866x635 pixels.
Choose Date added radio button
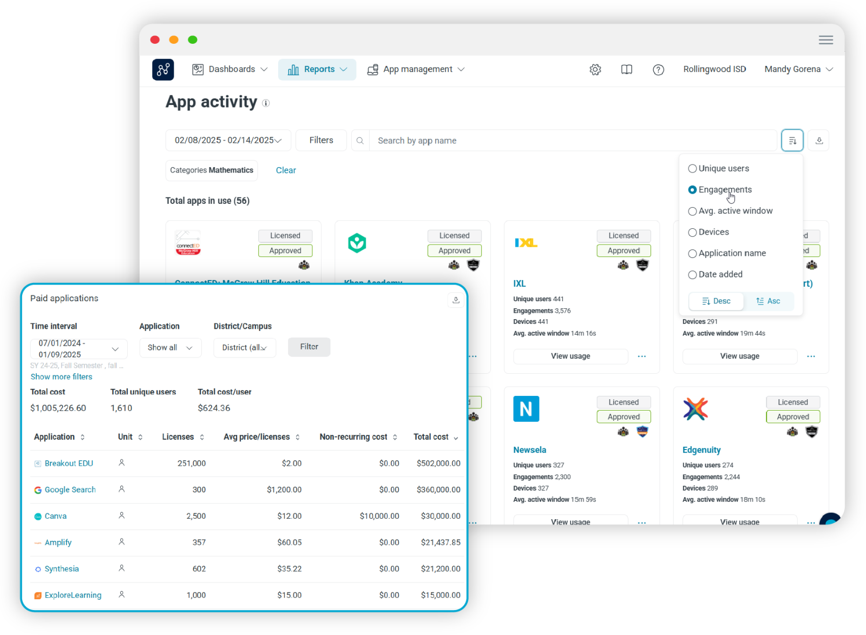click(x=692, y=275)
